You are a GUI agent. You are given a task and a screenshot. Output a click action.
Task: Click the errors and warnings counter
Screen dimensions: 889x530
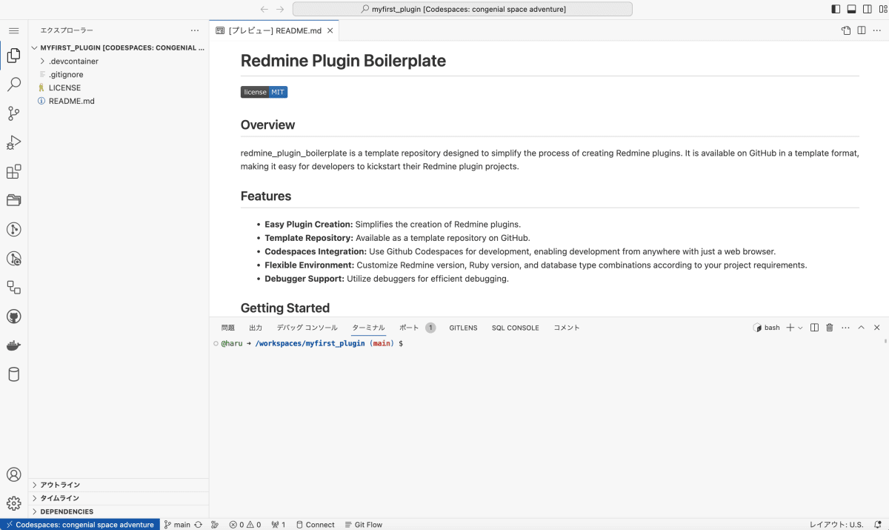click(x=245, y=524)
